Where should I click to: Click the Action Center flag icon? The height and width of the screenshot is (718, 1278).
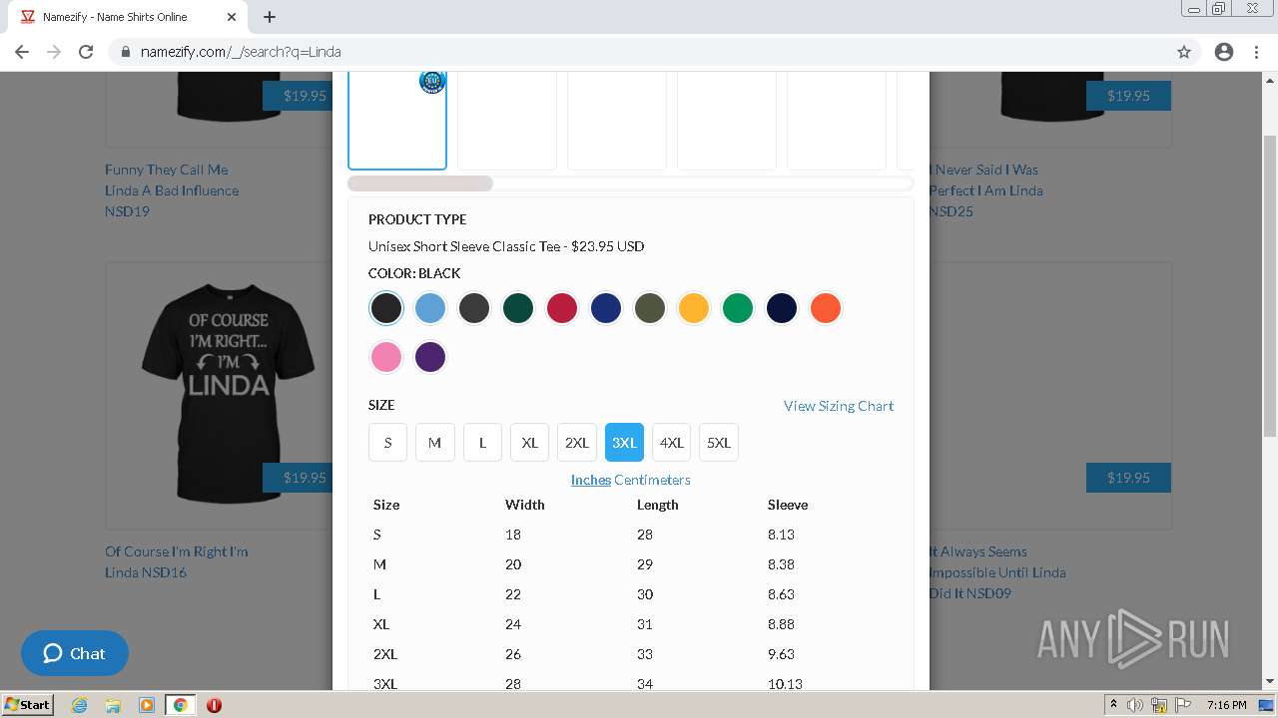click(x=1181, y=705)
